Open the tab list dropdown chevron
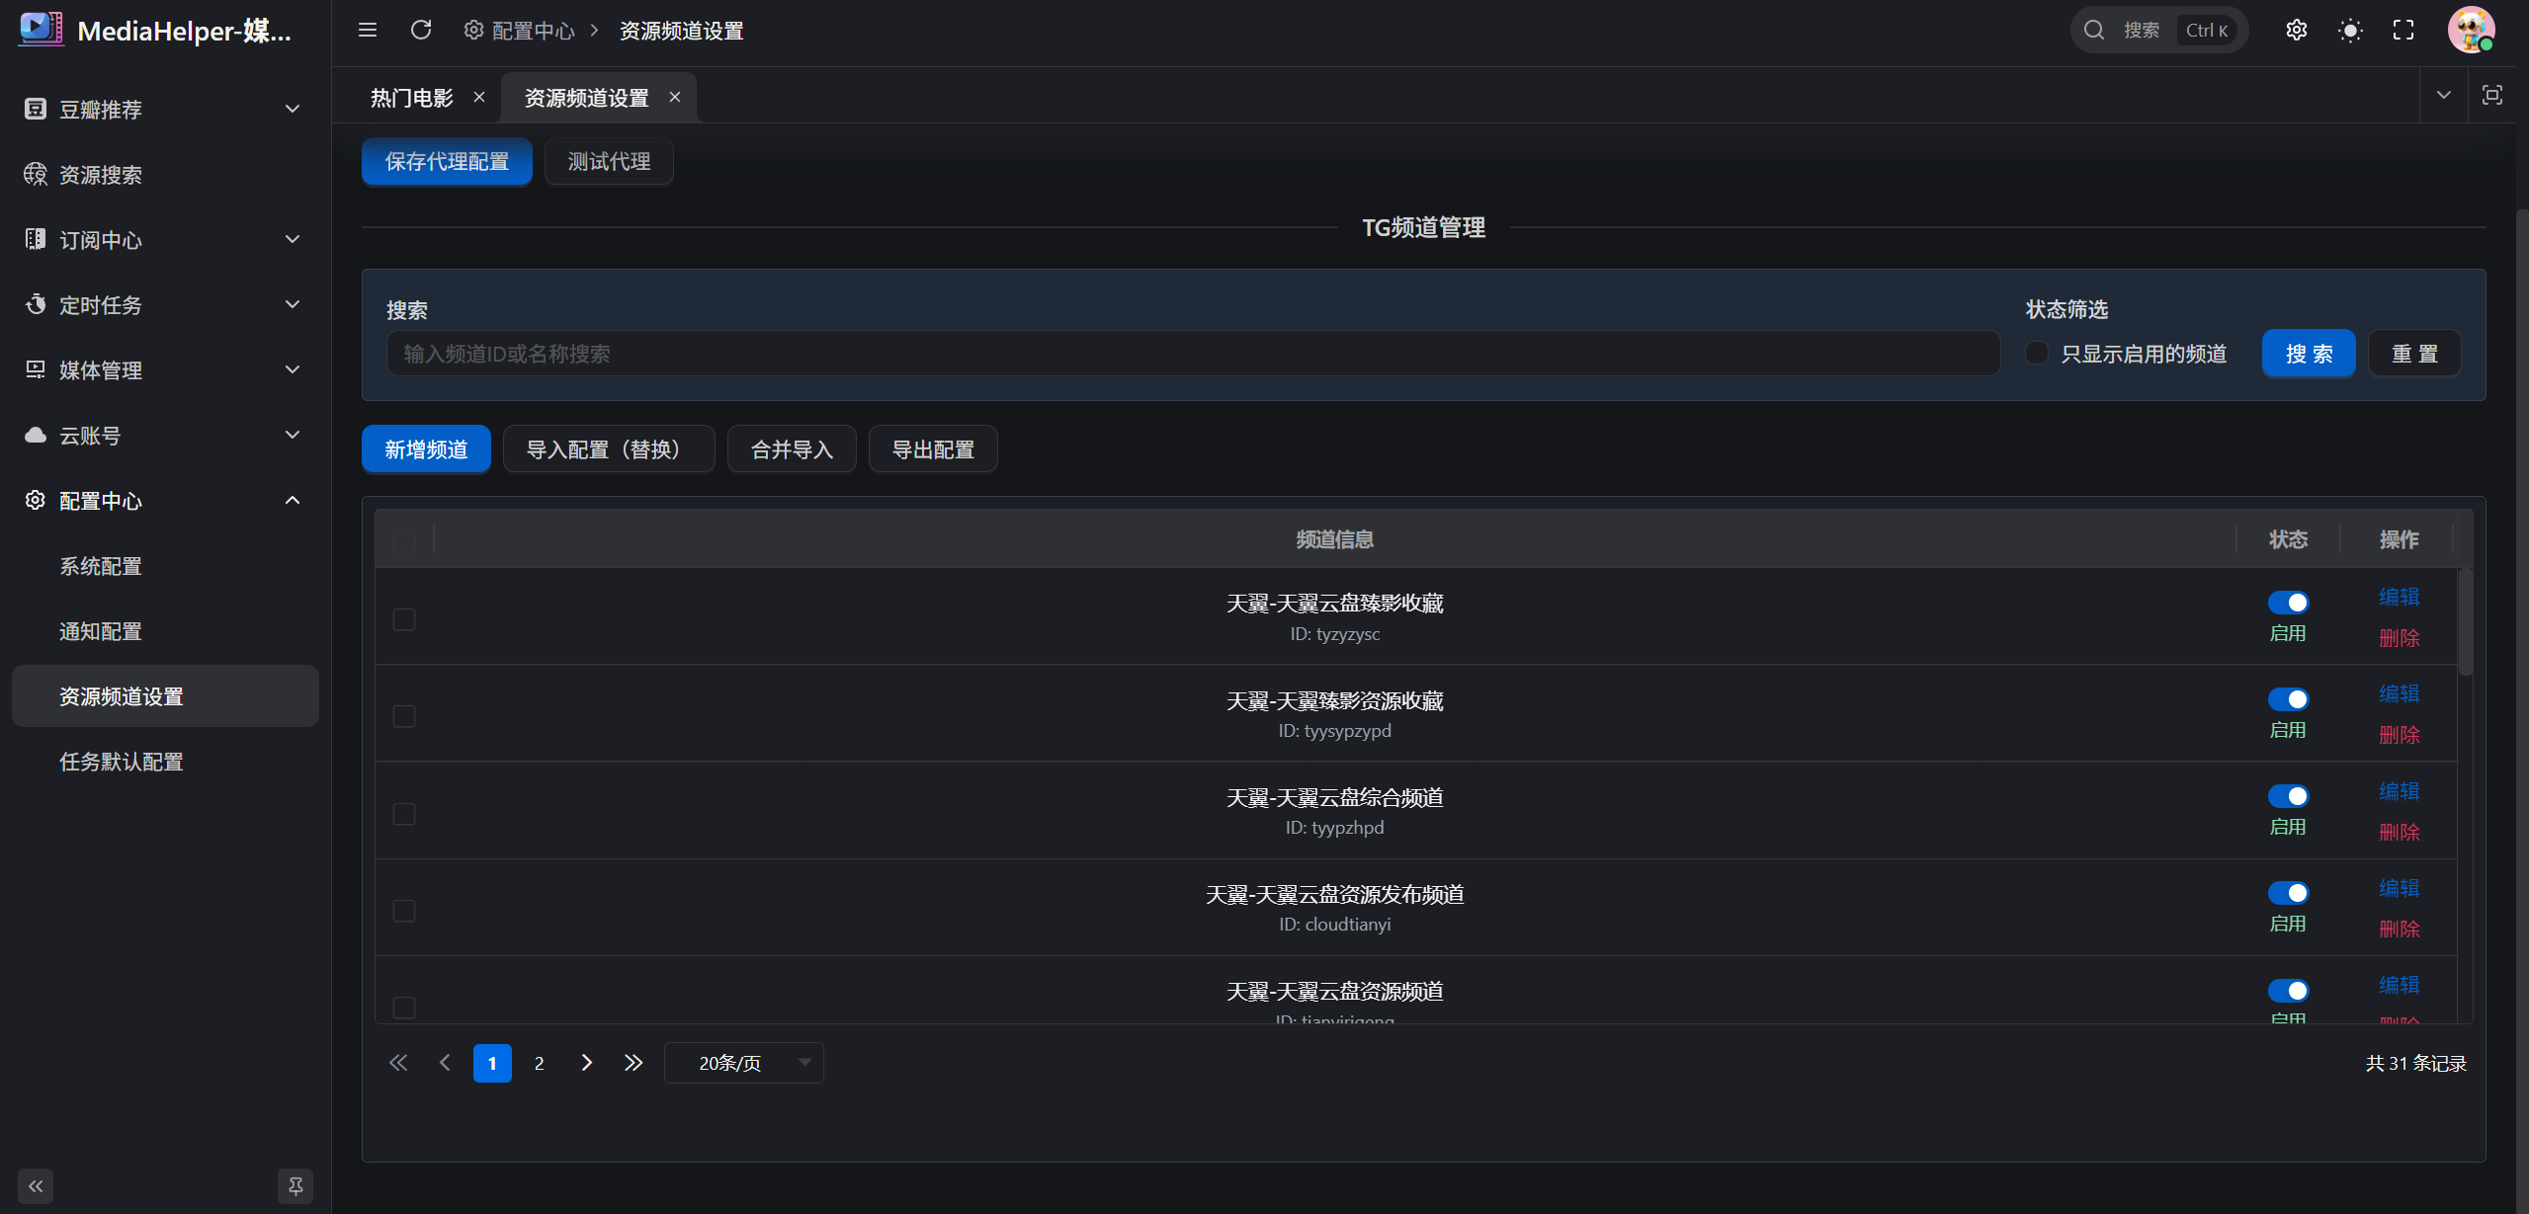Image resolution: width=2529 pixels, height=1214 pixels. [x=2443, y=96]
